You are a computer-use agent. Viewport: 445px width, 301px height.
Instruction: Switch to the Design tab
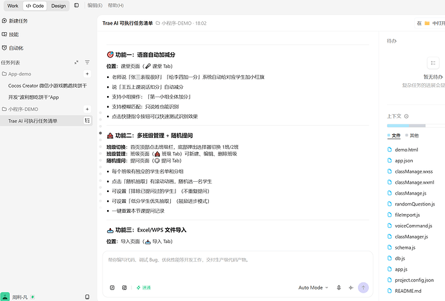coord(59,6)
